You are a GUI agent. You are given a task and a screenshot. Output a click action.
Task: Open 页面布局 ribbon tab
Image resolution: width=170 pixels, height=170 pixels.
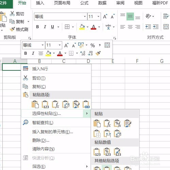pyautogui.click(x=62, y=3)
